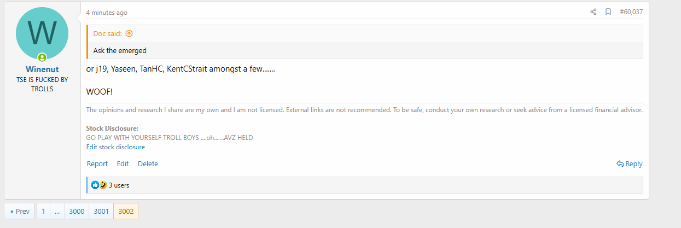Report this post

(x=97, y=163)
